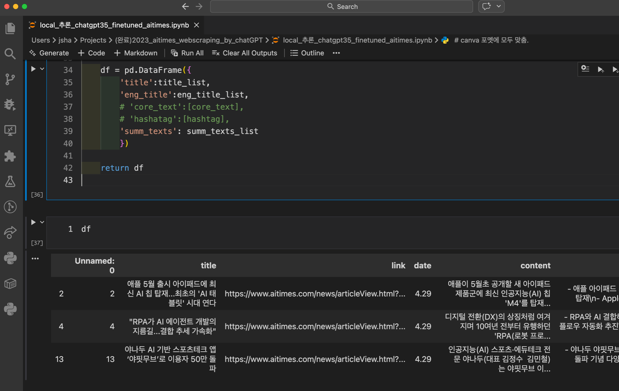Image resolution: width=619 pixels, height=391 pixels.
Task: Open the Search view in activity bar
Action: coord(10,53)
